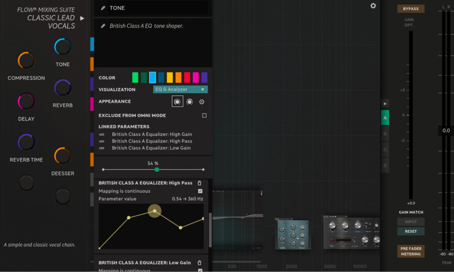Select snapshot B tab
This screenshot has width=454, height=272.
pos(385,134)
